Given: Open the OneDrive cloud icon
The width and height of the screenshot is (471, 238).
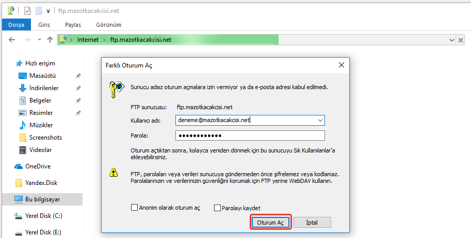Looking at the screenshot, I should [x=19, y=166].
